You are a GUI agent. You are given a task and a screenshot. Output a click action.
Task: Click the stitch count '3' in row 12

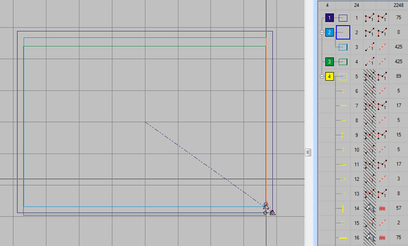(x=399, y=179)
